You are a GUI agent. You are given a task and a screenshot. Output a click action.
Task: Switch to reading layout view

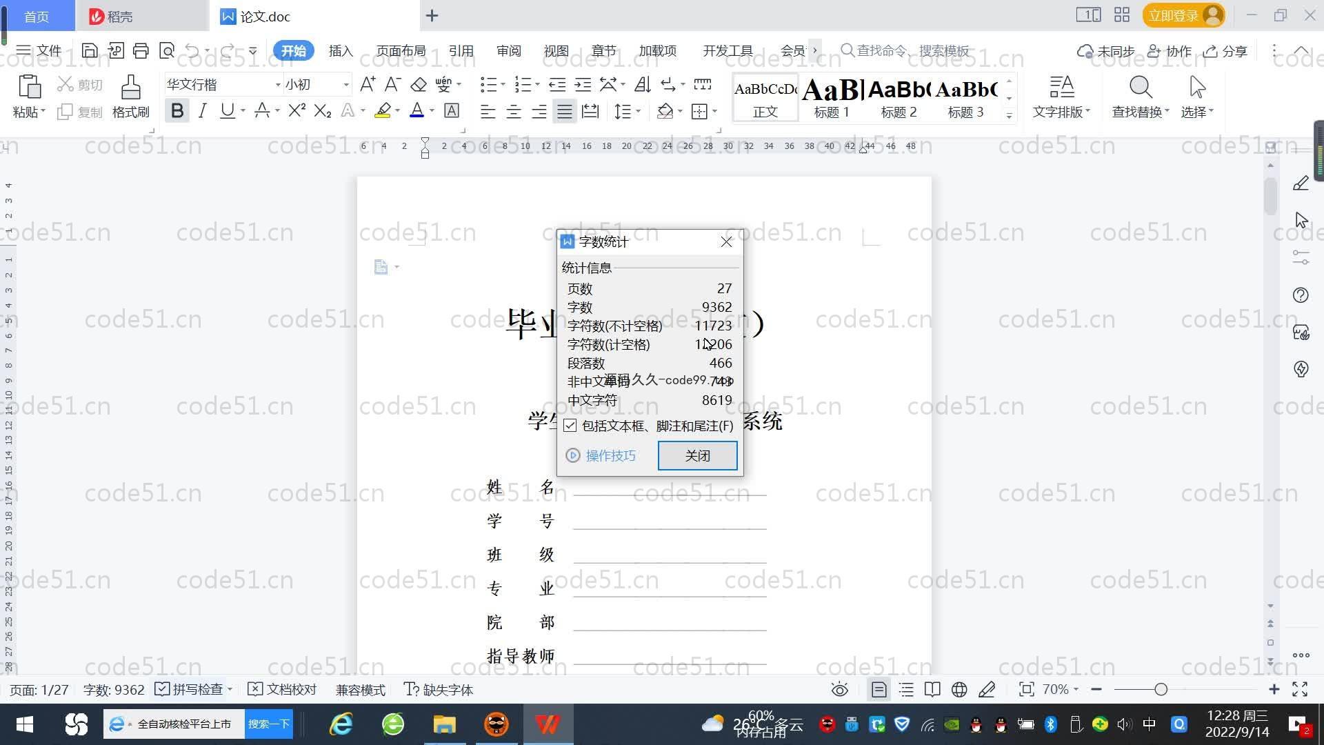pyautogui.click(x=932, y=689)
